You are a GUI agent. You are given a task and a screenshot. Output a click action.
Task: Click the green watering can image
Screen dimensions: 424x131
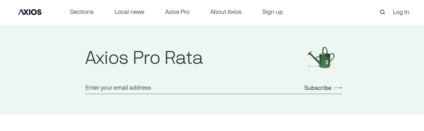tap(321, 58)
